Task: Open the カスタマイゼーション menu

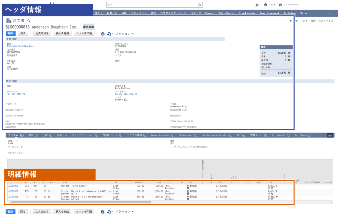Action: point(173,13)
